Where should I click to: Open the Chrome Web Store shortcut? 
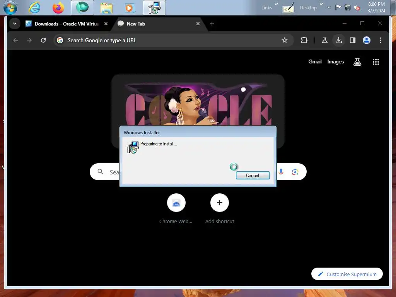pyautogui.click(x=176, y=208)
